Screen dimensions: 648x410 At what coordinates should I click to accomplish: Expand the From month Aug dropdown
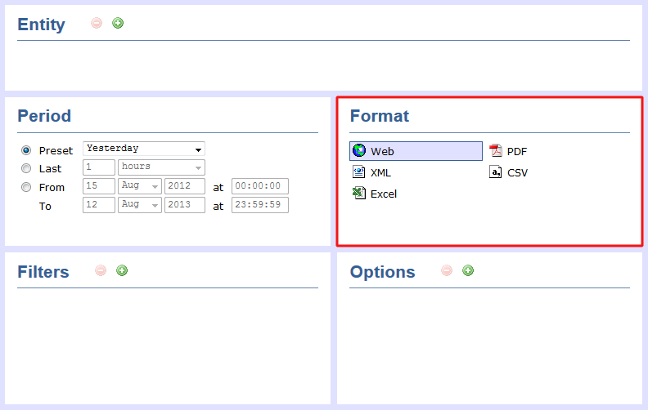(140, 186)
